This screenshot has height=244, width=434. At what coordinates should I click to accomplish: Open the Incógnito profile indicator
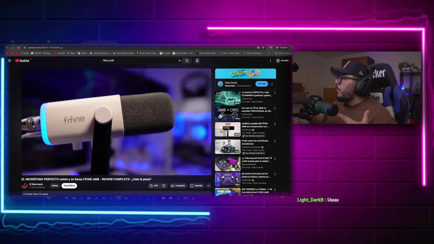pos(282,47)
